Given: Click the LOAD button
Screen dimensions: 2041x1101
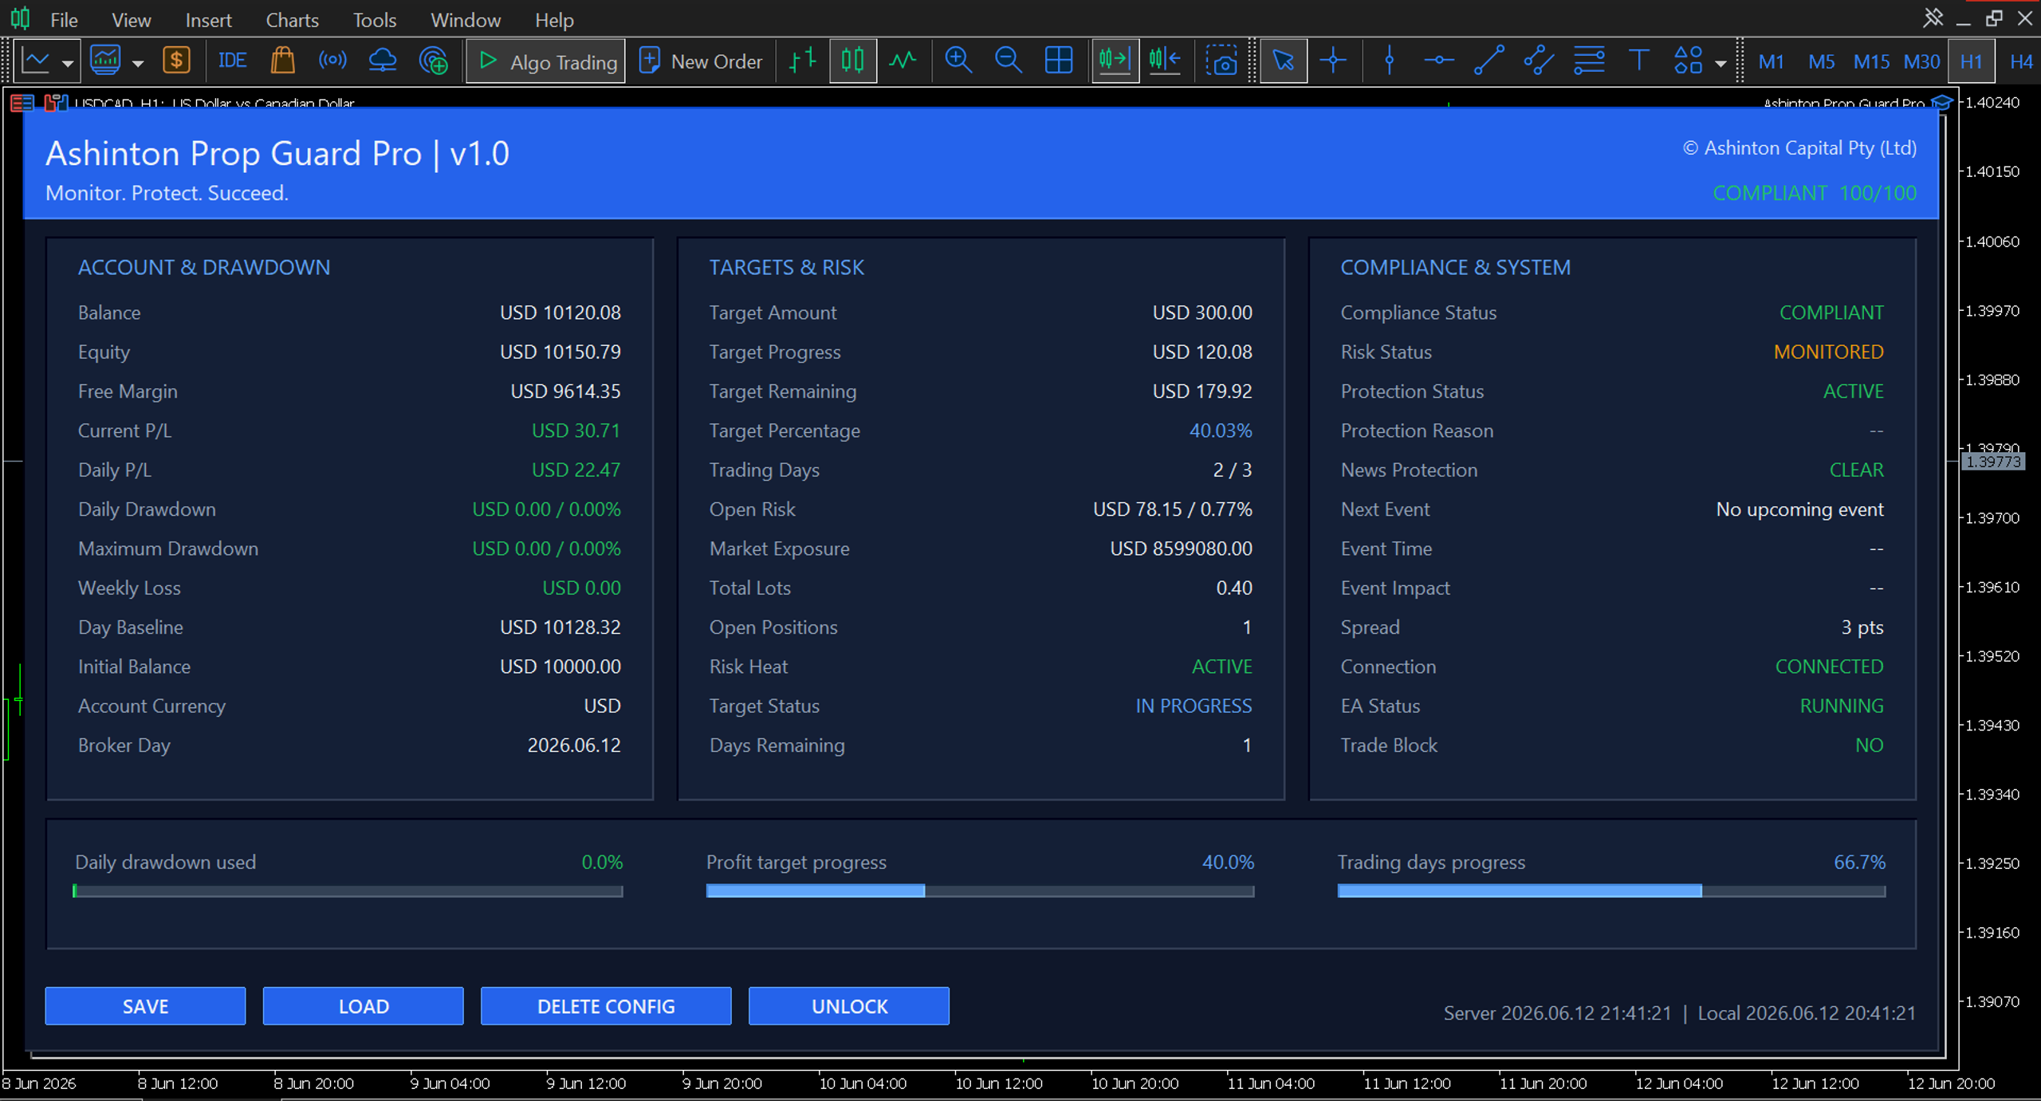Looking at the screenshot, I should (x=364, y=1006).
